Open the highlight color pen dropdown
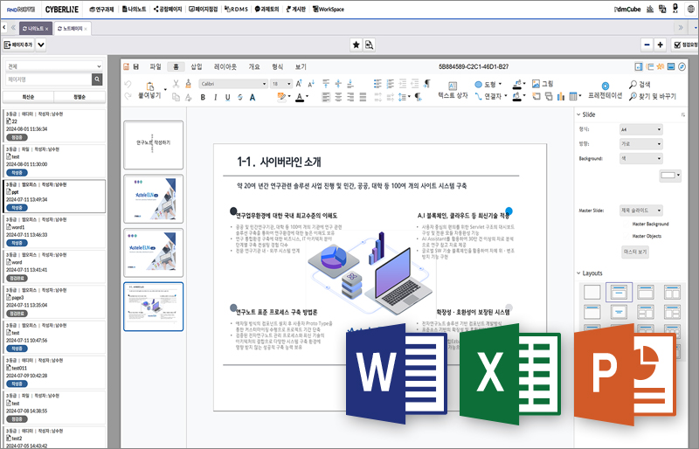The image size is (699, 449). coord(289,96)
